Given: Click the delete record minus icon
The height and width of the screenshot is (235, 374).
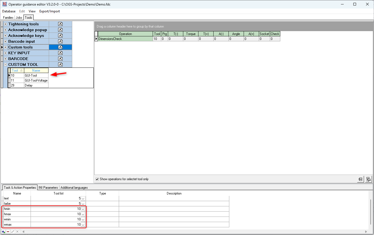Looking at the screenshot, I should click(x=8, y=232).
